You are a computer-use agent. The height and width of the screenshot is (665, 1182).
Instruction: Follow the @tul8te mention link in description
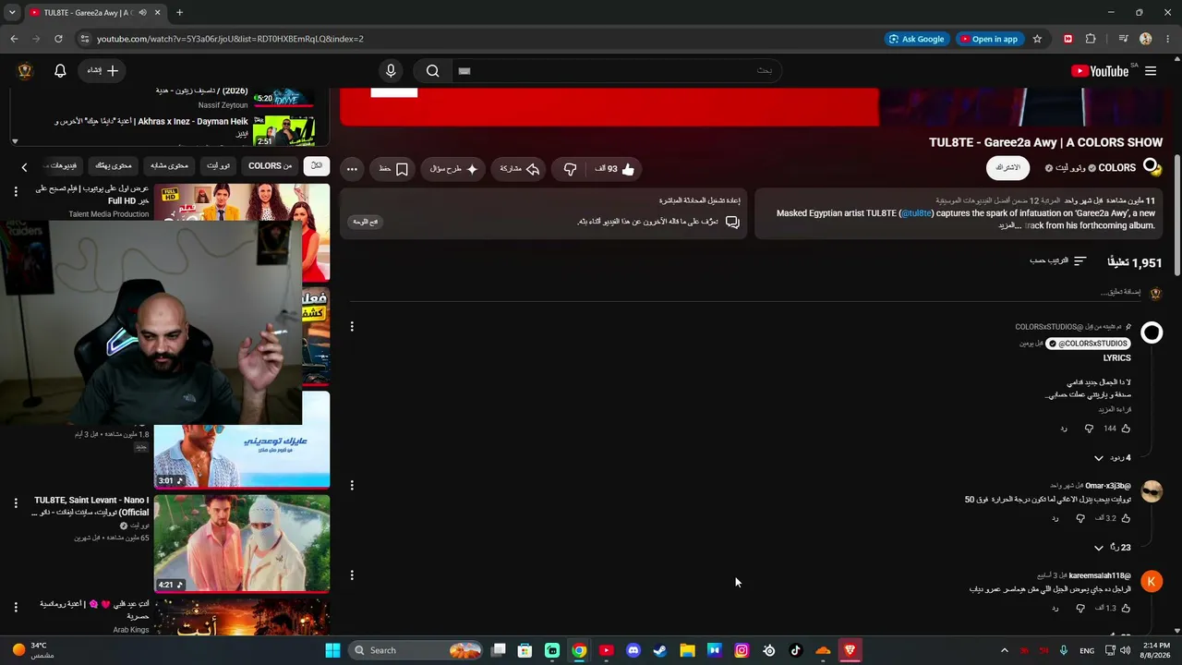tap(916, 213)
